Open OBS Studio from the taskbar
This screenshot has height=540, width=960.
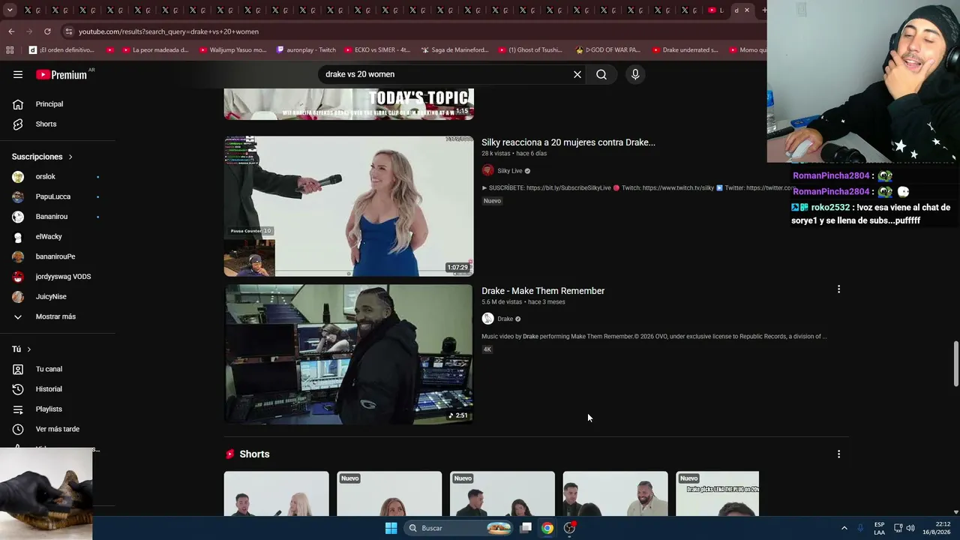point(569,528)
